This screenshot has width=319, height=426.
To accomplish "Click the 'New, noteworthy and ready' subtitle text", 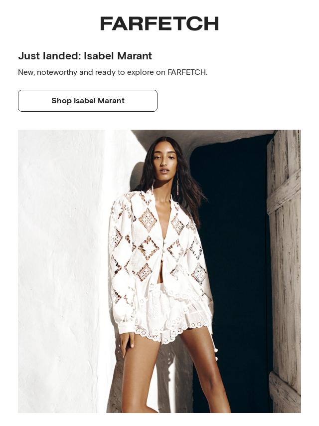I will [x=113, y=72].
